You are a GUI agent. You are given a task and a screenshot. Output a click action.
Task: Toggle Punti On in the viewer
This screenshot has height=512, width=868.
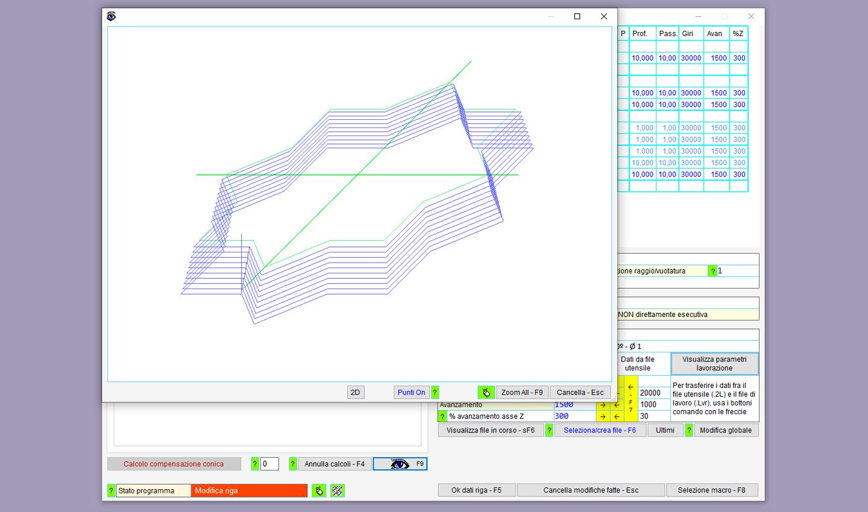coord(412,392)
